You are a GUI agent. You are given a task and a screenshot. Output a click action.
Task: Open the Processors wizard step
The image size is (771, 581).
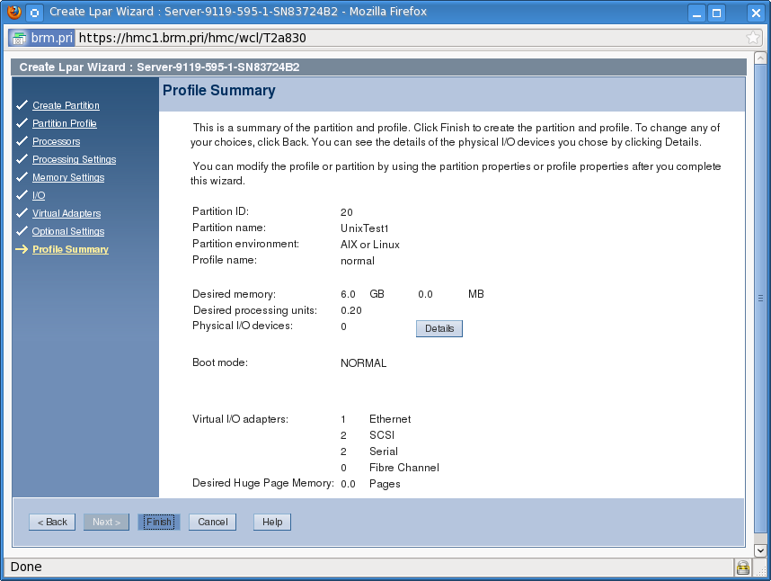(56, 141)
